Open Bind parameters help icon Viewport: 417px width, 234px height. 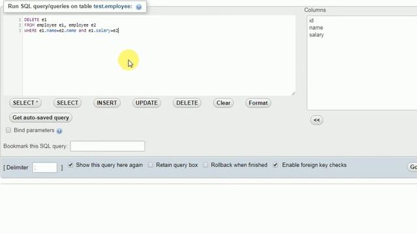coord(59,131)
